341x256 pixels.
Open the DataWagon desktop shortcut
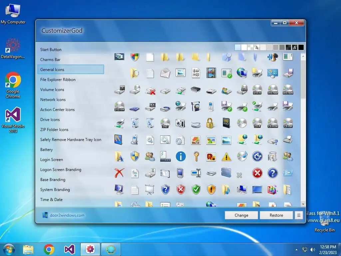pos(13,48)
